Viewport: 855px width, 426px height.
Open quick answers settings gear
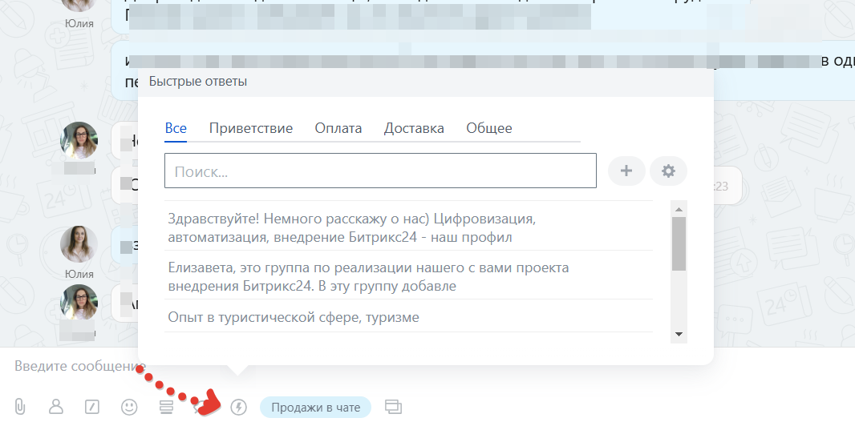(x=668, y=171)
